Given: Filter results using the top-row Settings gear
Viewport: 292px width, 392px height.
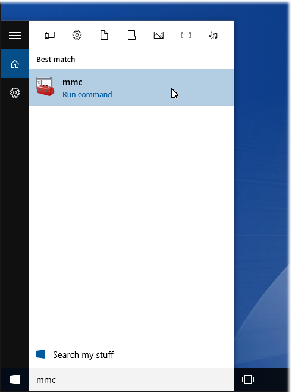Looking at the screenshot, I should pos(77,35).
